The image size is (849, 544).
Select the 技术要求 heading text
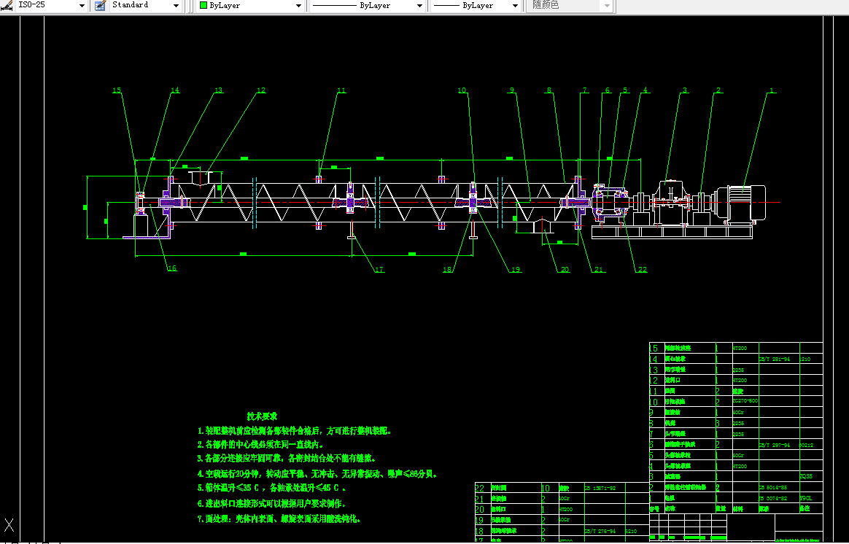(262, 416)
